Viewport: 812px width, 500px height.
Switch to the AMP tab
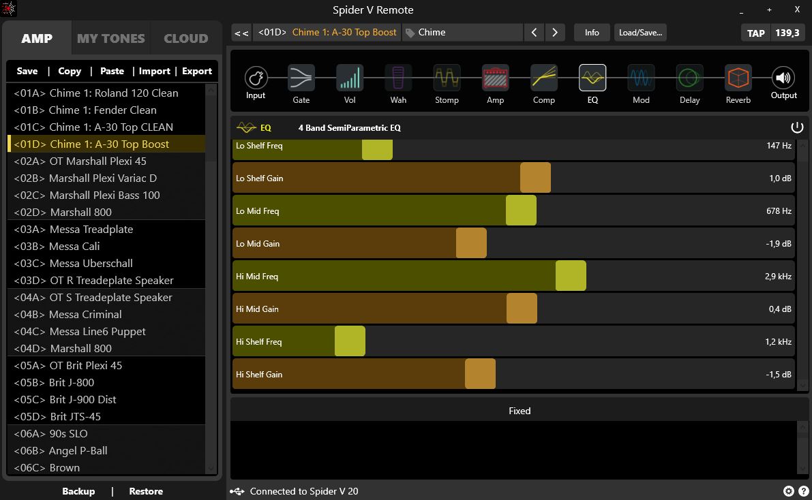37,38
